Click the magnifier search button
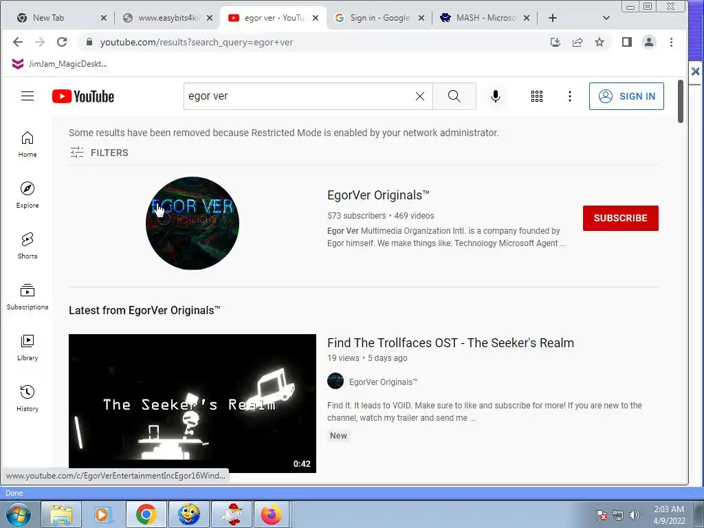Viewport: 704px width, 528px height. click(x=454, y=96)
